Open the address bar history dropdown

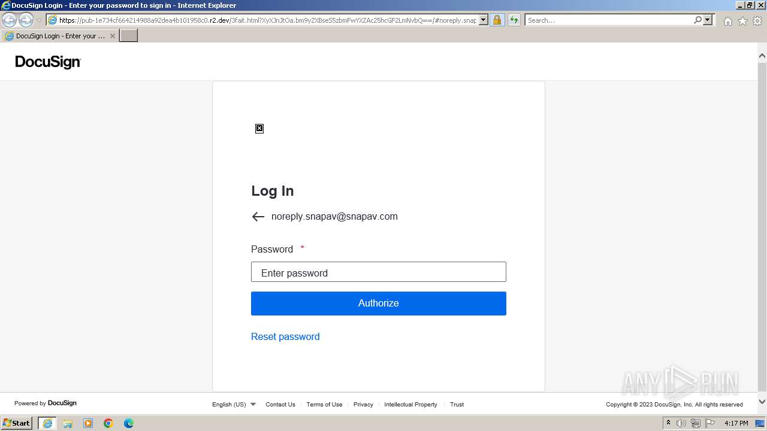coord(484,20)
